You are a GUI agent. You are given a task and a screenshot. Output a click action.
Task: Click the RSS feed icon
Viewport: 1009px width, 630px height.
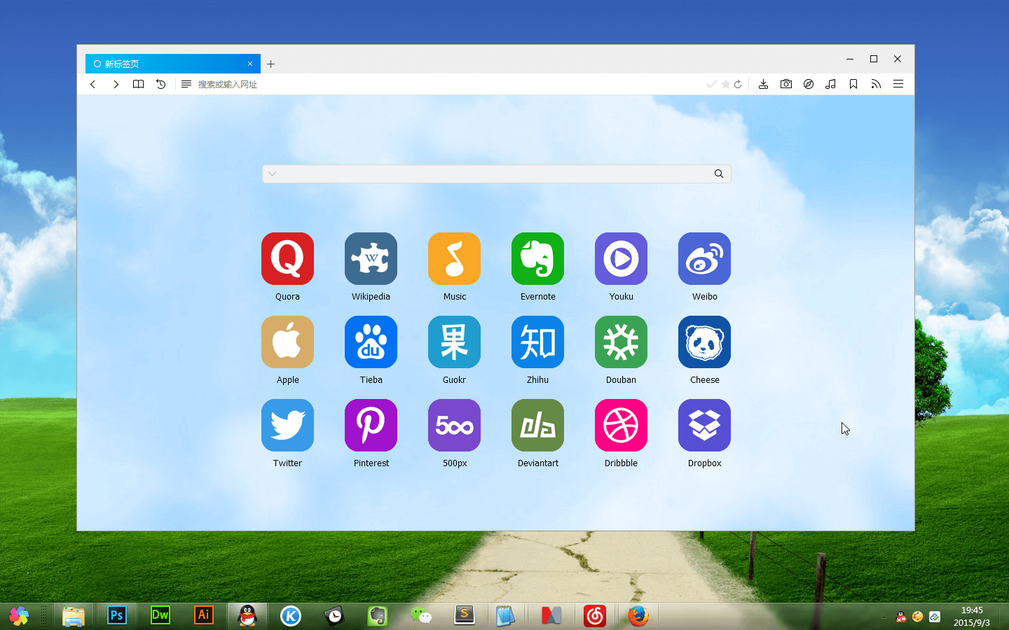click(x=875, y=84)
